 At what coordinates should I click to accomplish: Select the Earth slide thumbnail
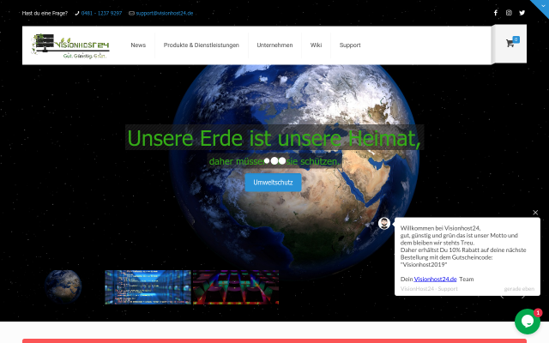click(63, 286)
